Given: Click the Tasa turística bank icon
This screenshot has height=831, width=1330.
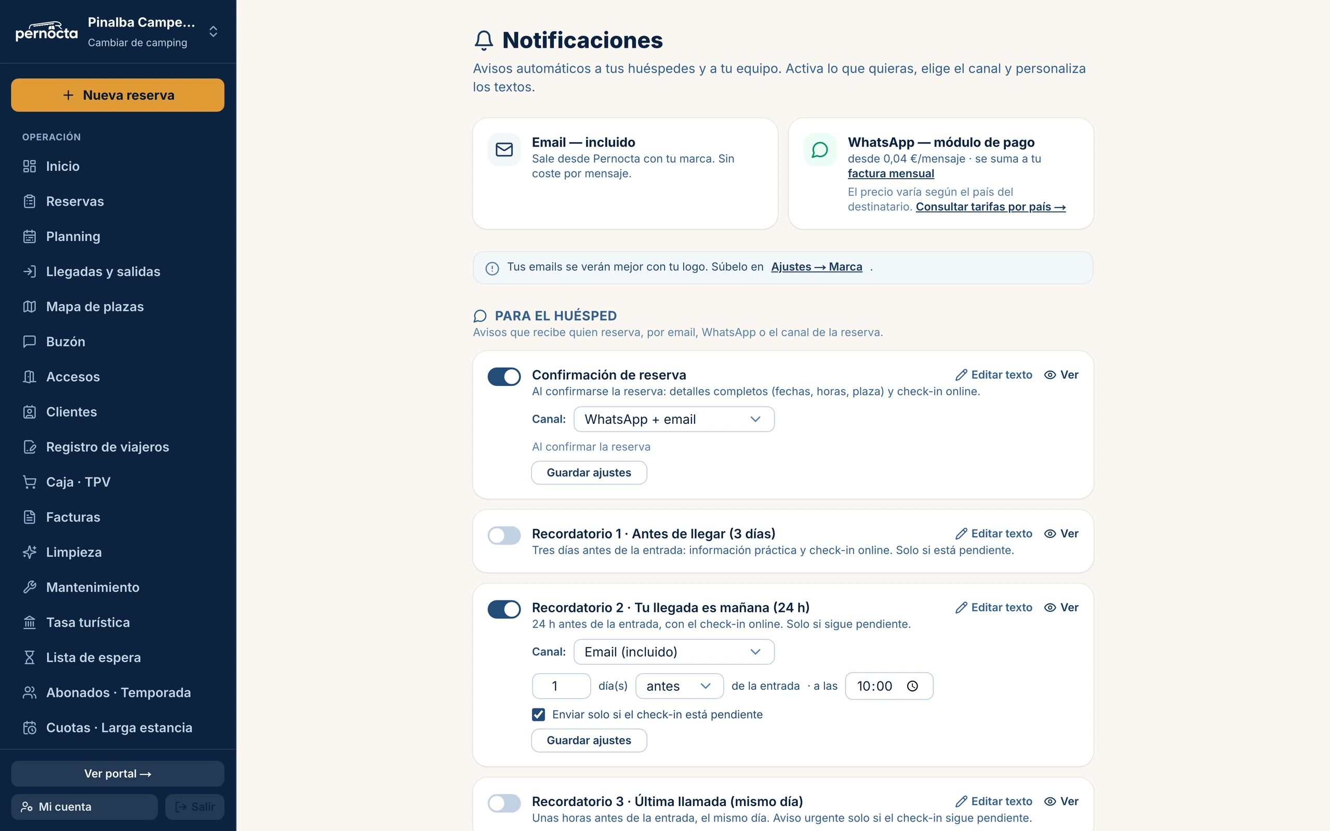Looking at the screenshot, I should (x=30, y=622).
